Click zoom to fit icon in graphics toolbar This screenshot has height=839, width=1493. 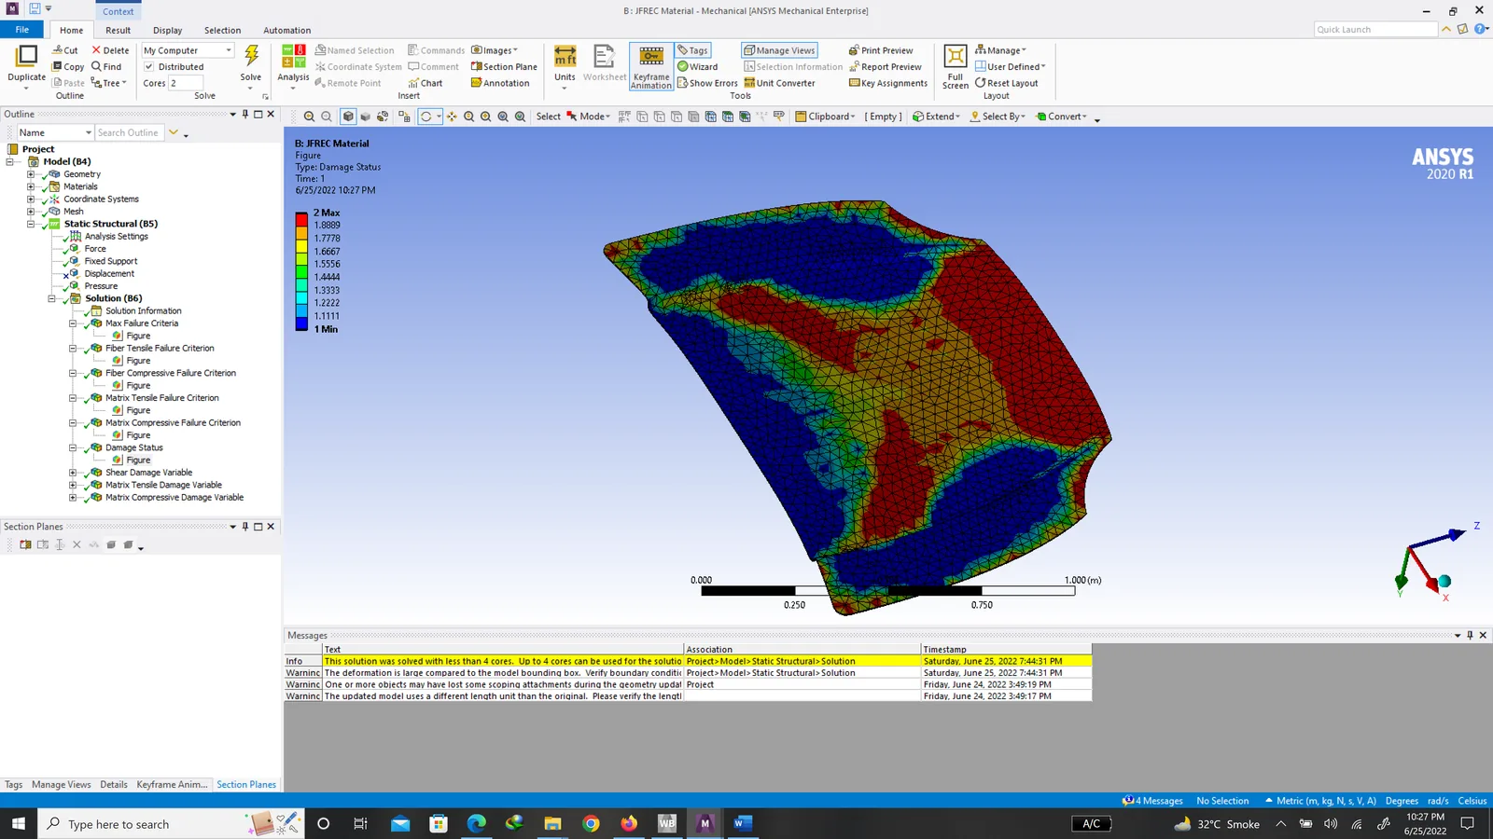(x=503, y=117)
